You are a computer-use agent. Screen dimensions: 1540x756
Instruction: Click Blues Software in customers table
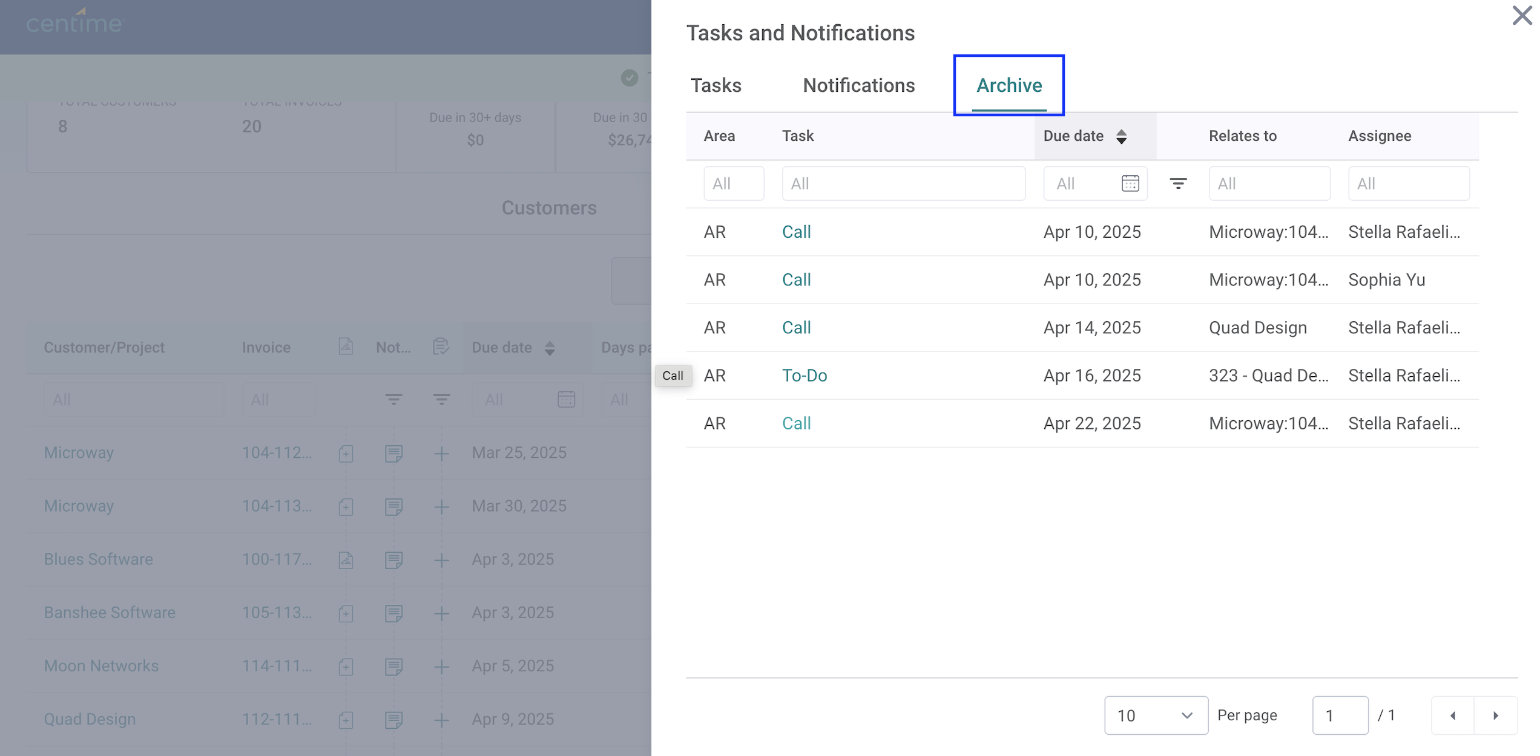(x=98, y=559)
